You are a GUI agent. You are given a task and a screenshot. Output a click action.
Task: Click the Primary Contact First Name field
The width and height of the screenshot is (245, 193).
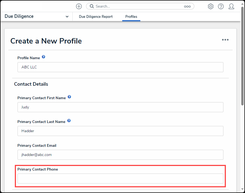[120, 107]
